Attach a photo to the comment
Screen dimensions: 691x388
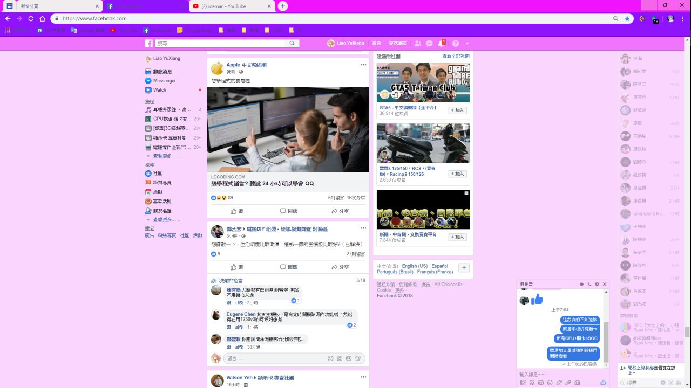pos(340,358)
